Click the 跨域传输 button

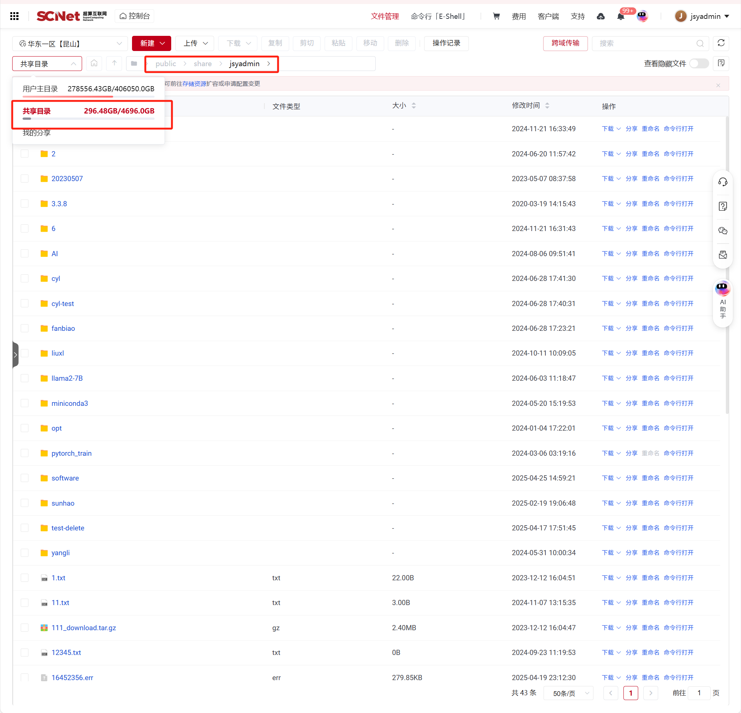tap(565, 43)
